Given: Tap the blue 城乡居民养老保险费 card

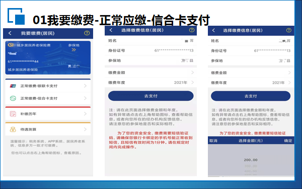Looking at the screenshot, I should 48,57.
